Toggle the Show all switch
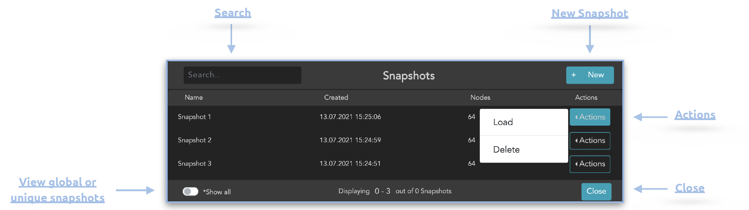Viewport: 749px width, 210px height. tap(190, 192)
